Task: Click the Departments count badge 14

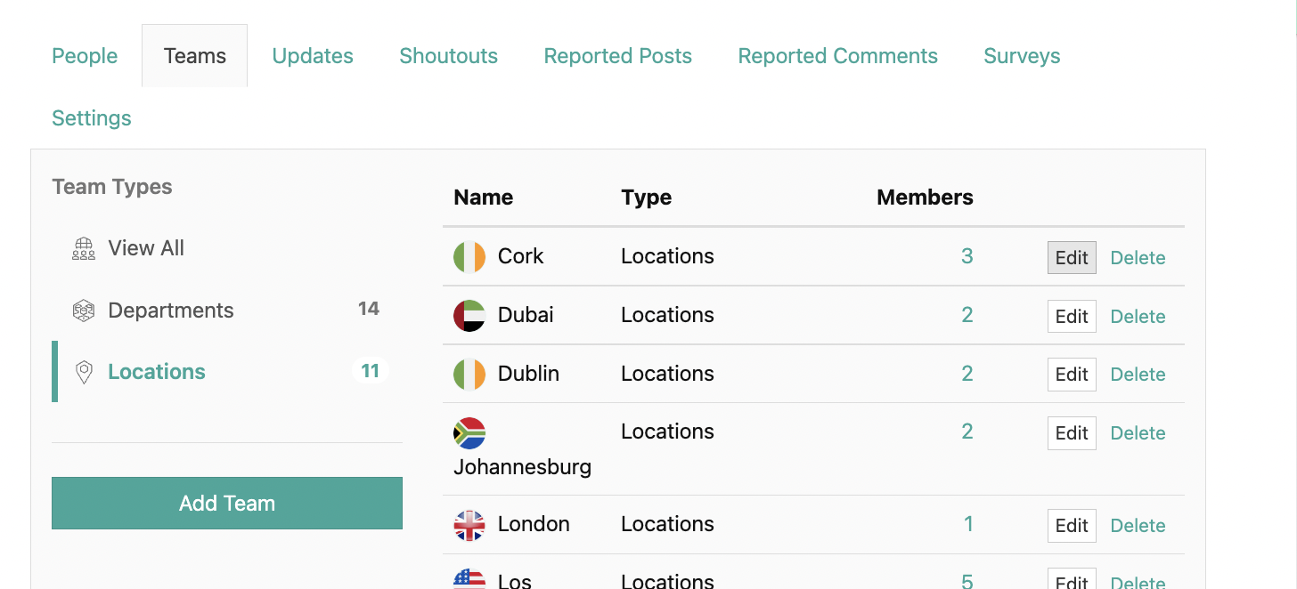Action: (369, 309)
